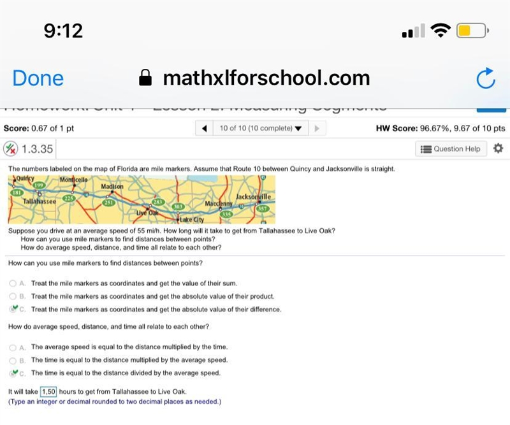
Task: Tap the Done button
Action: pyautogui.click(x=38, y=78)
